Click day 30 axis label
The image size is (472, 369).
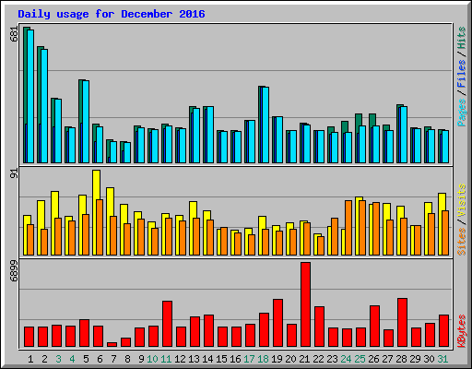pyautogui.click(x=429, y=359)
